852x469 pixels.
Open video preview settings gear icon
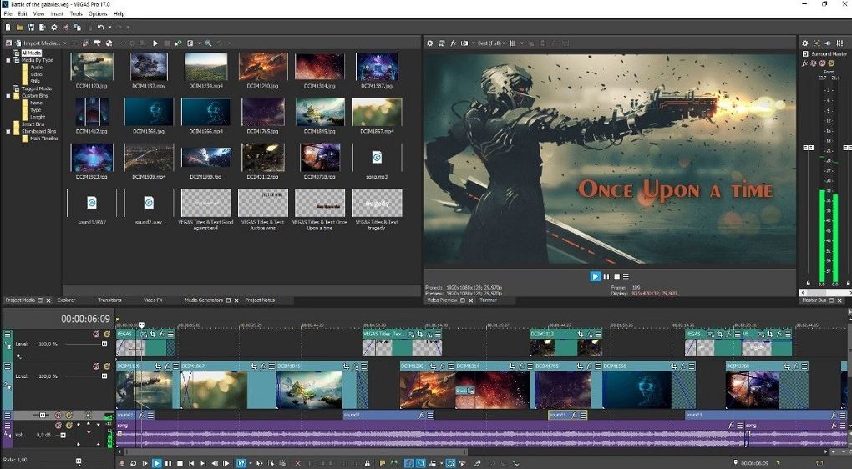(x=430, y=43)
